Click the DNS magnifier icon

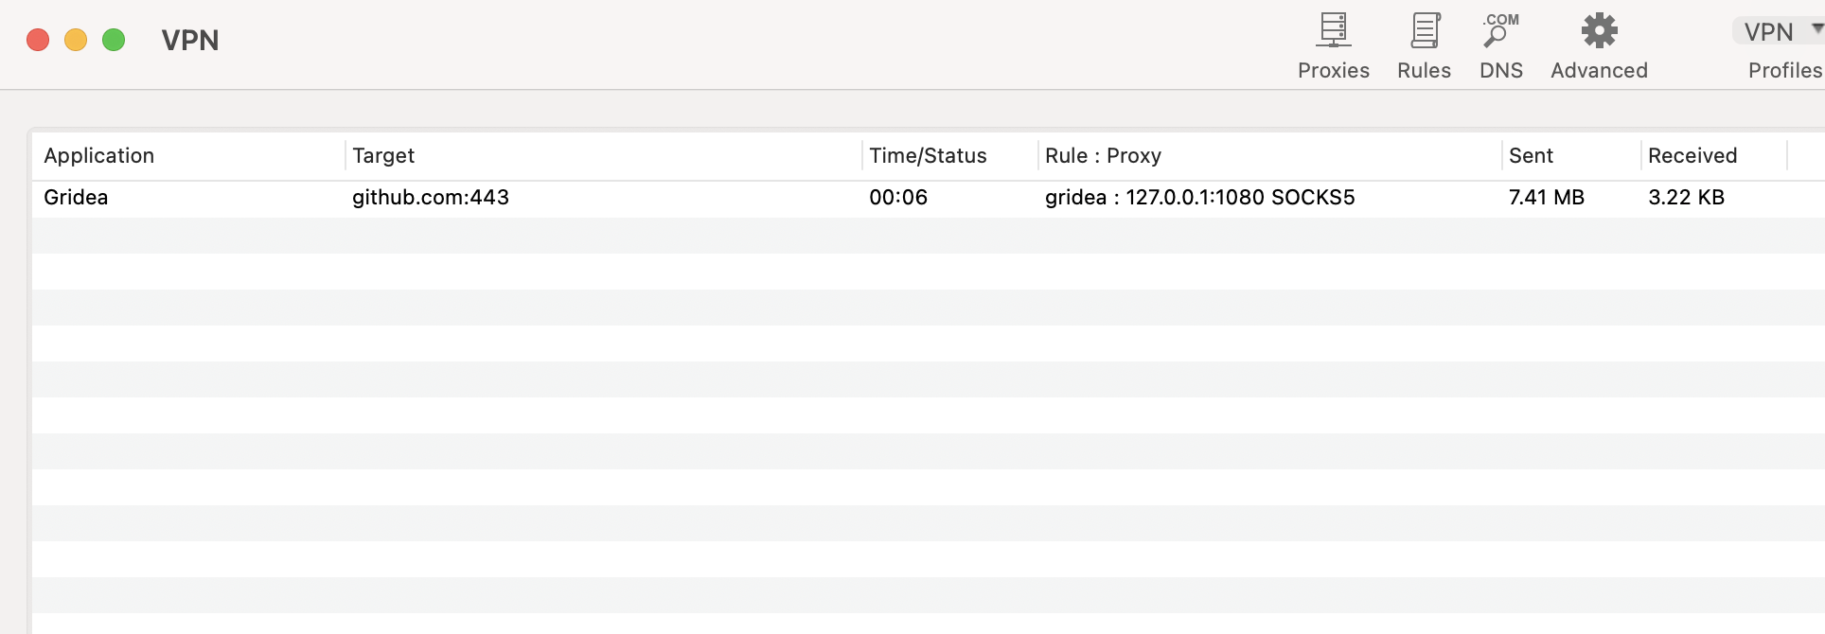1500,31
